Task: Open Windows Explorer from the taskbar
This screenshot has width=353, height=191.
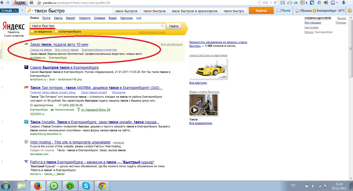Action: (x=22, y=186)
